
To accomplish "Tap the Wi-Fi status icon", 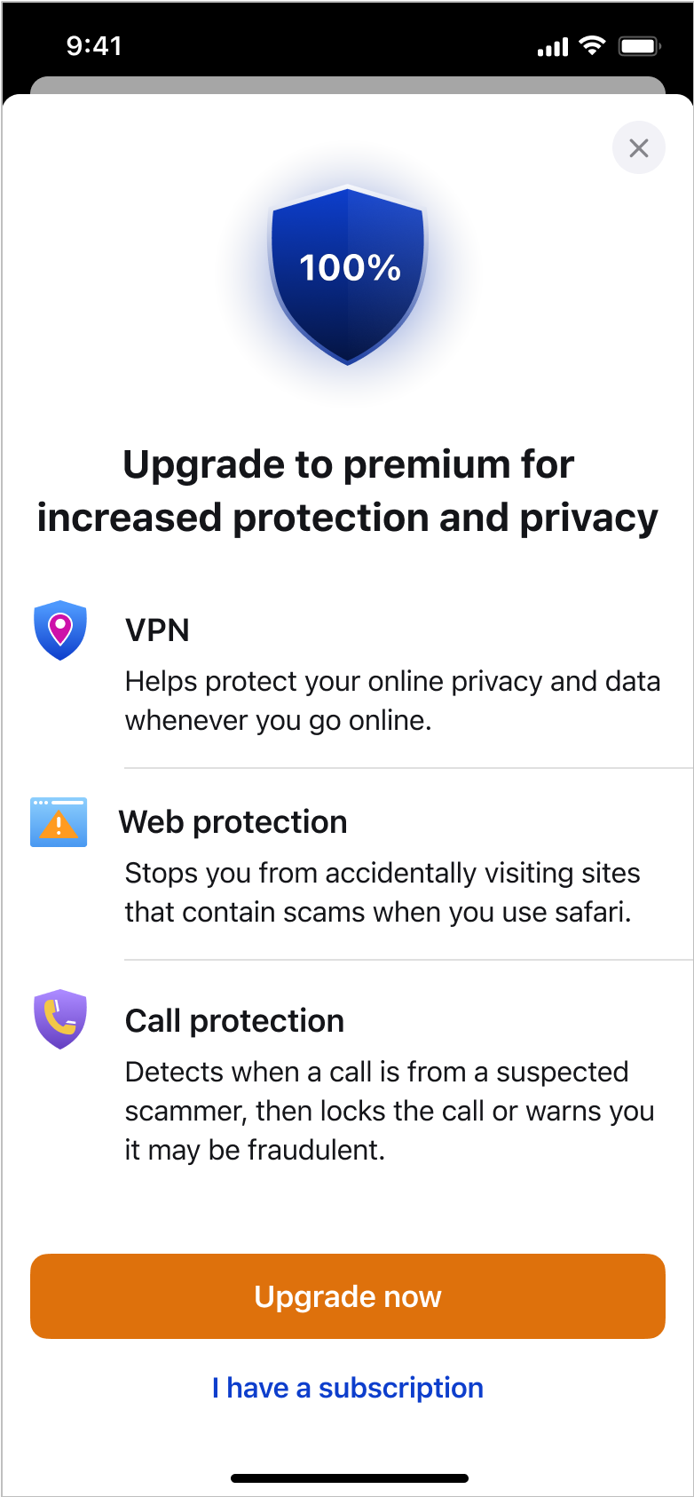I will (x=592, y=45).
